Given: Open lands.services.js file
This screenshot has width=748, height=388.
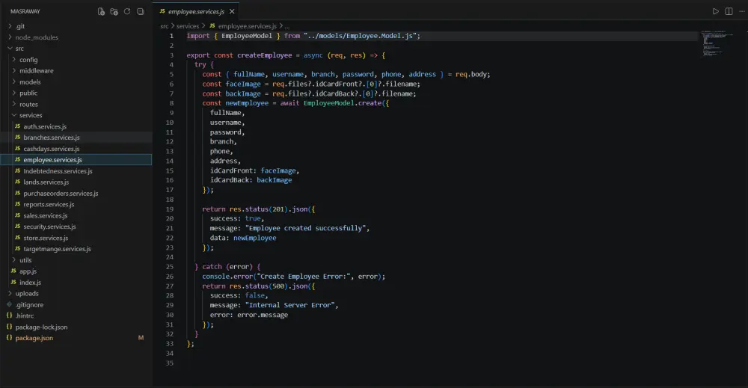Looking at the screenshot, I should click(76, 182).
